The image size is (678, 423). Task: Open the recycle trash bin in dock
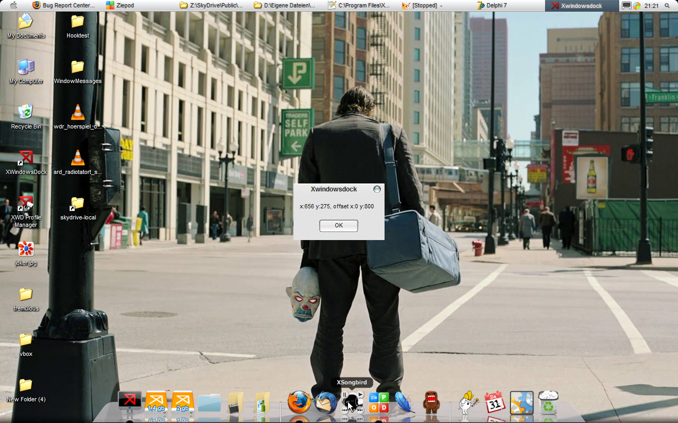[548, 402]
